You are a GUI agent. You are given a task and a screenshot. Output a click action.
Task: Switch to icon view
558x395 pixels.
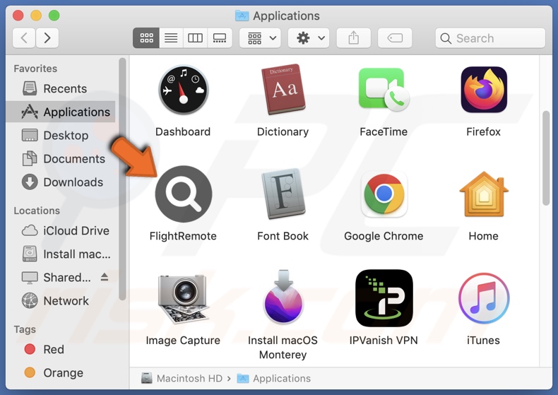coord(146,37)
